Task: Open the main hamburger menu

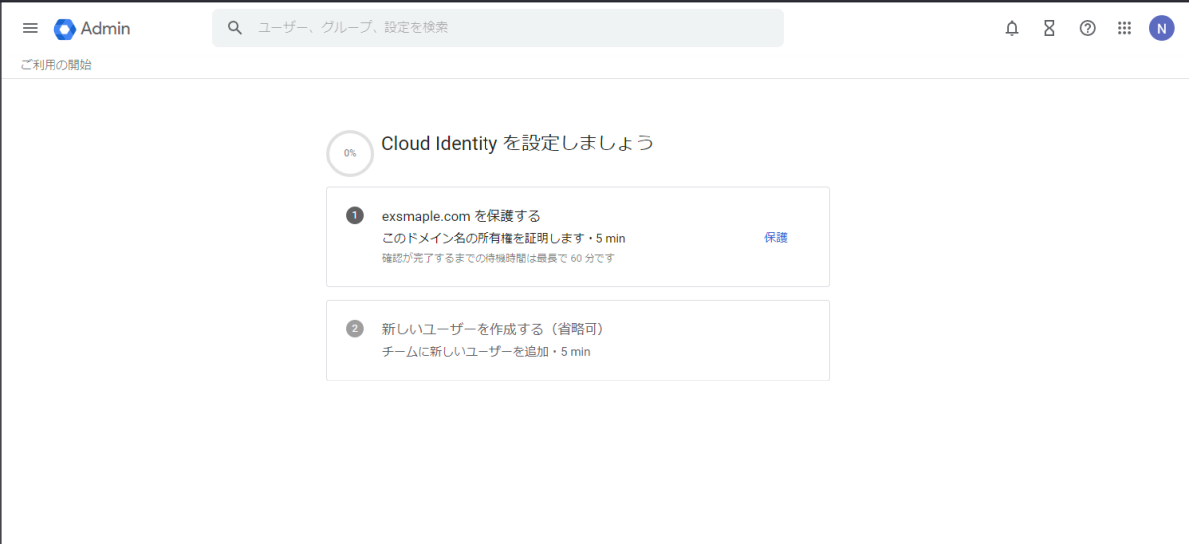Action: click(x=30, y=28)
